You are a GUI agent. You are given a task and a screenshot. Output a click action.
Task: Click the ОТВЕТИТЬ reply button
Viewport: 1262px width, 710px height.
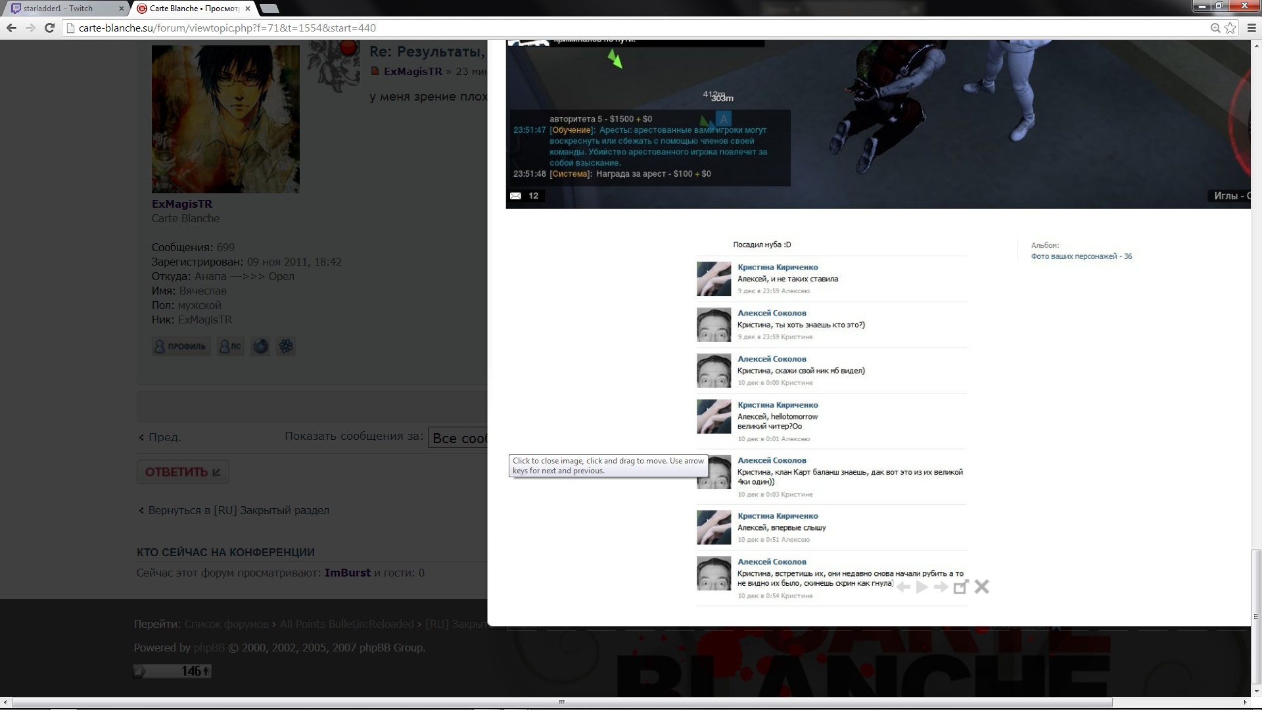183,472
